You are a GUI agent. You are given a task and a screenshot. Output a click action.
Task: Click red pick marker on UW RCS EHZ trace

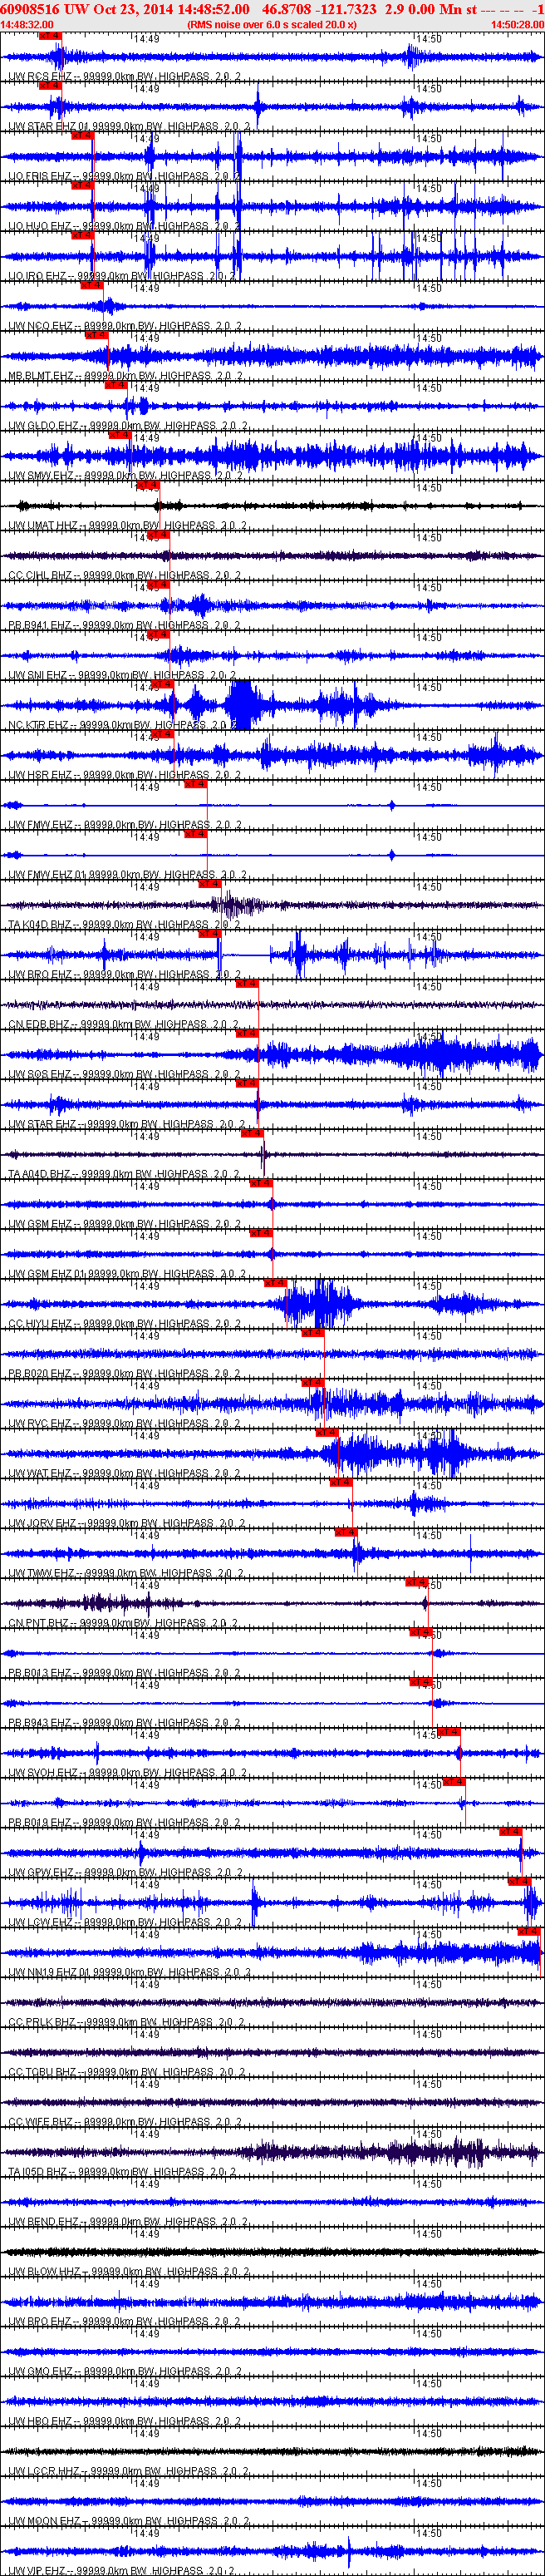pos(50,35)
